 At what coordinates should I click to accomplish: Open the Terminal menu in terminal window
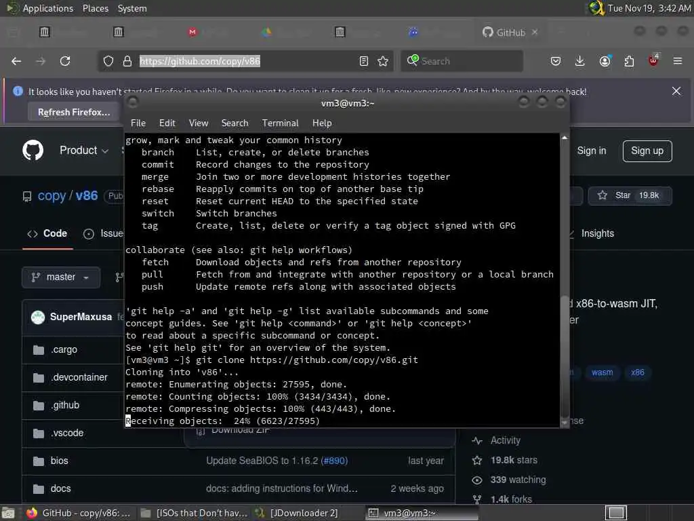pos(280,123)
